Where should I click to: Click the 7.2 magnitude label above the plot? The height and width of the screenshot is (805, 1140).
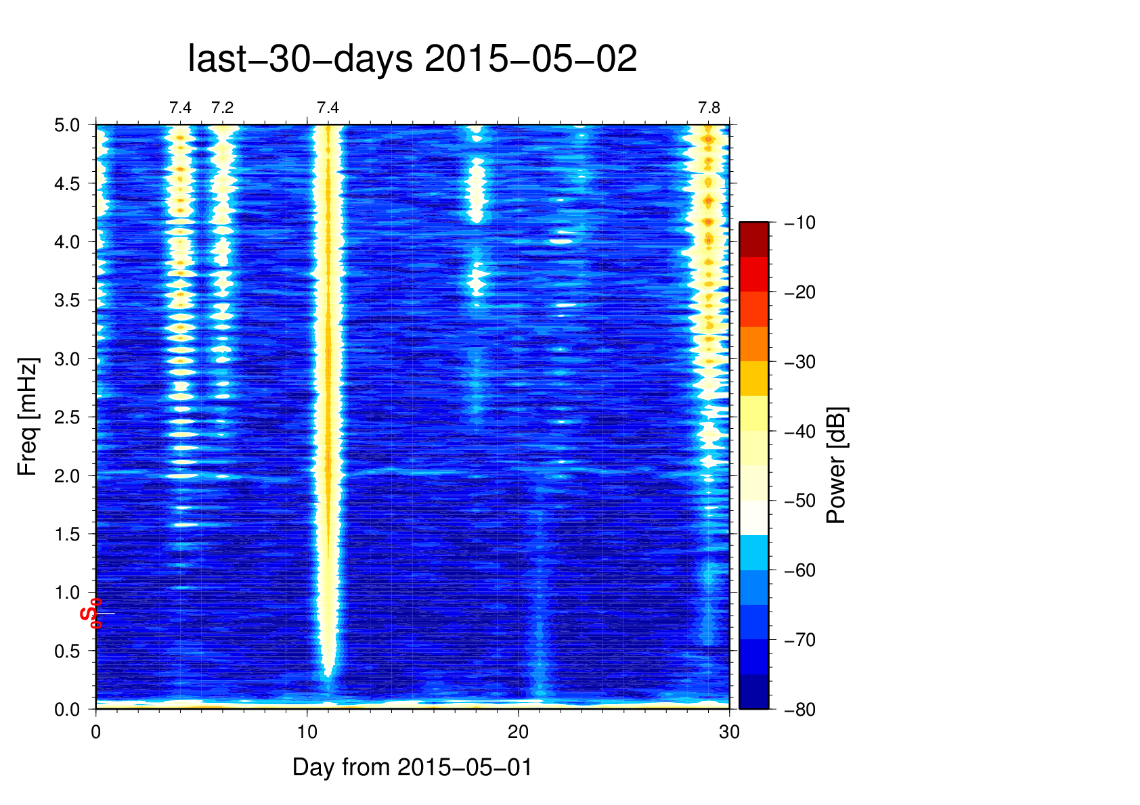[x=222, y=108]
